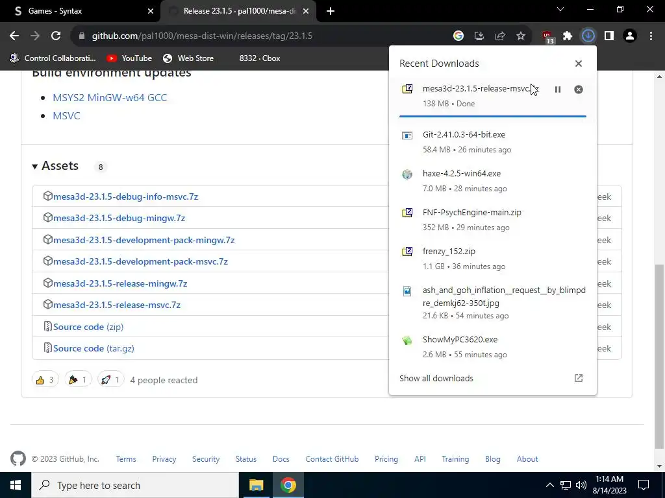Share this page via share icon

(x=500, y=36)
